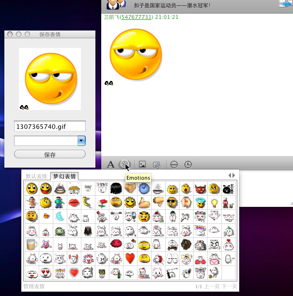Viewport: 293px width, 296px height.
Task: Insert the nurse cap rabbit emoticon
Action: 200,245
